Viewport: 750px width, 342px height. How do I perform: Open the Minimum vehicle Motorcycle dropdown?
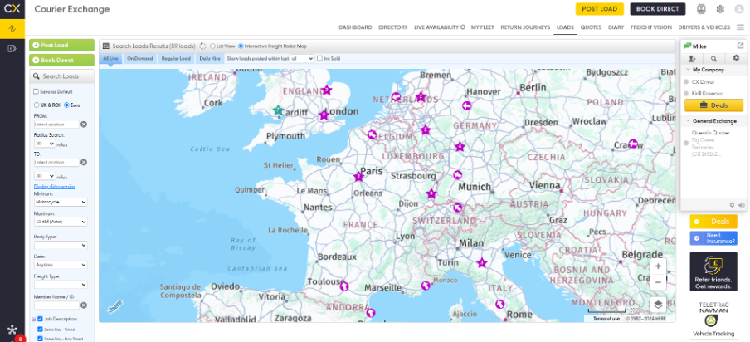click(x=61, y=202)
